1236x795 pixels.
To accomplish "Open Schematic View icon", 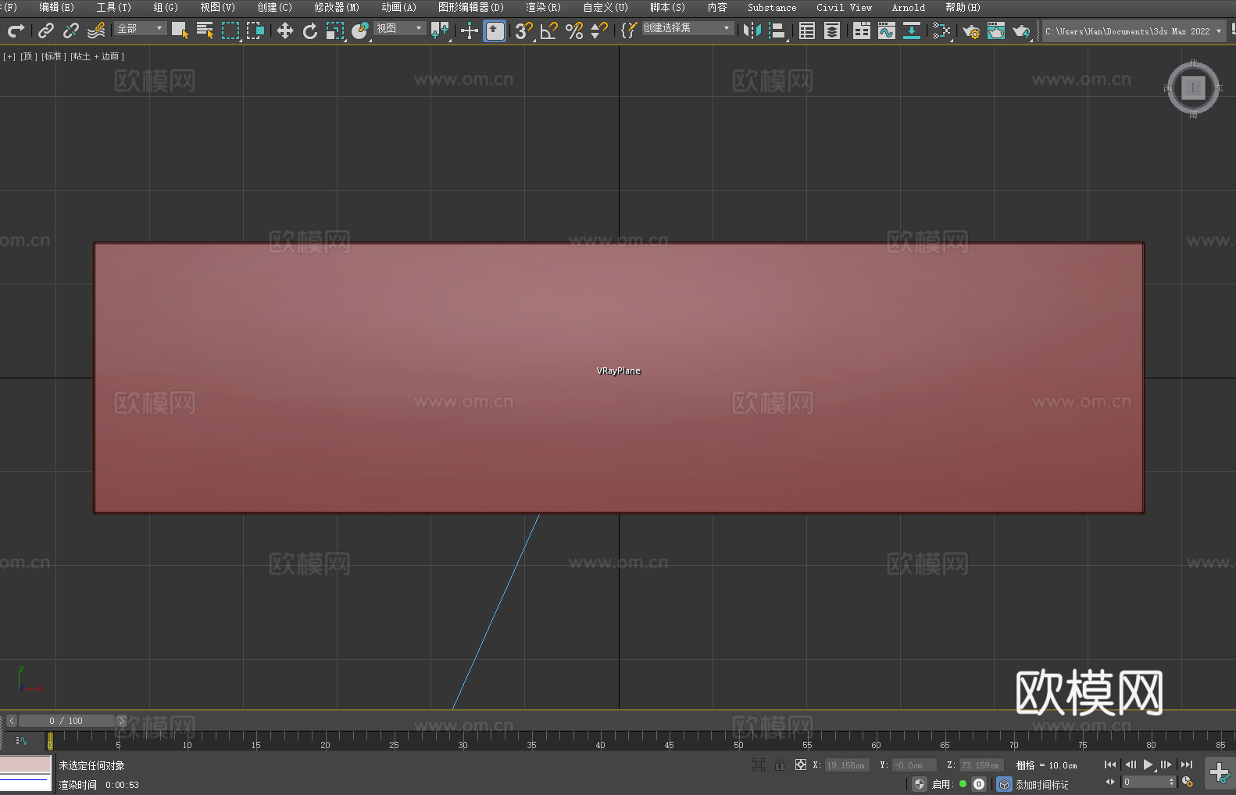I will [941, 30].
